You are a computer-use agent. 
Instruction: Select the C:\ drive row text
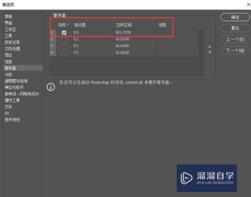[76, 39]
